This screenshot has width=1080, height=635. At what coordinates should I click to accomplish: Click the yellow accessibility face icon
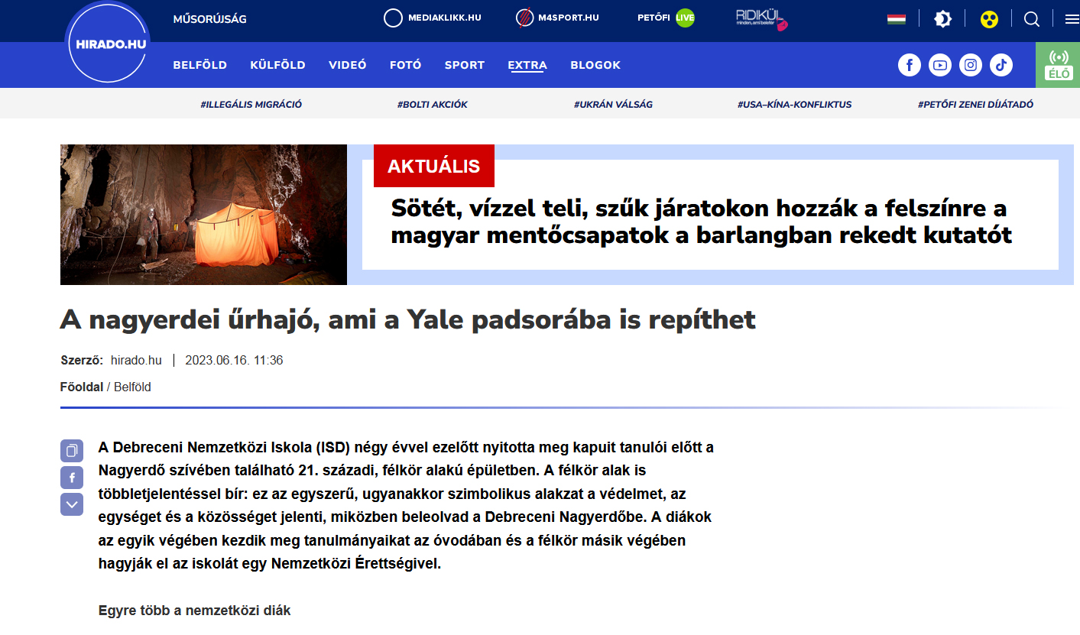pos(989,19)
